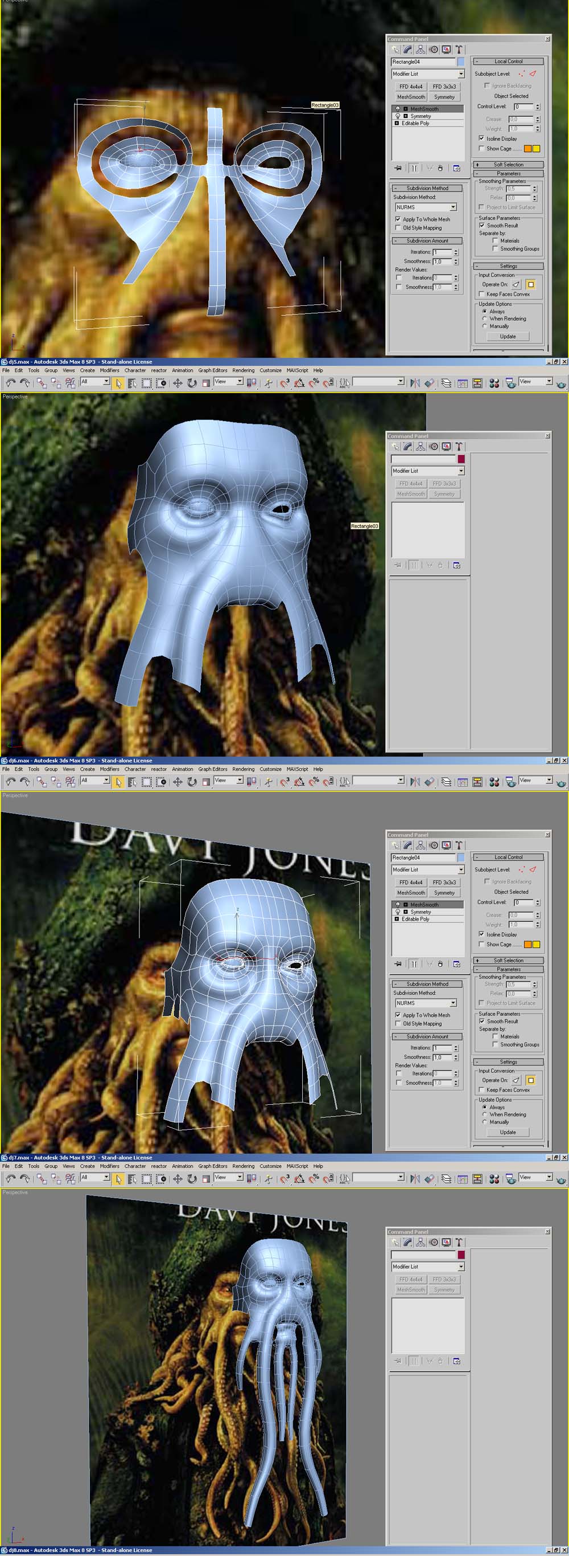The height and width of the screenshot is (1556, 569).
Task: Open Schematic View in dj6.max toolbar
Action: point(477,782)
